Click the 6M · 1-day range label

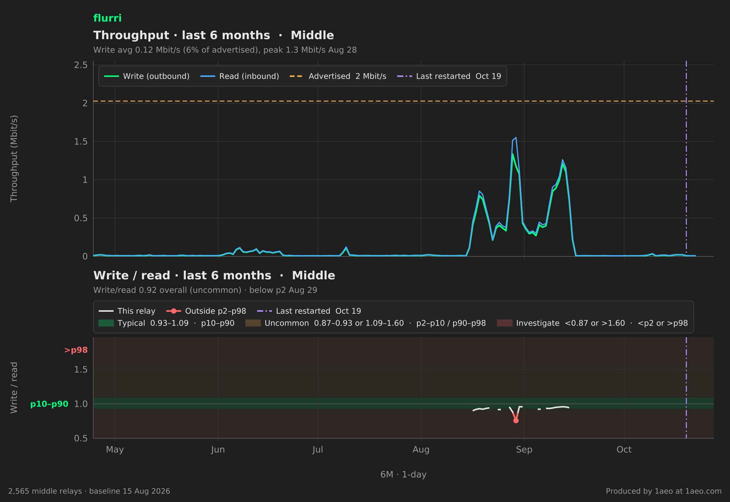click(x=404, y=475)
